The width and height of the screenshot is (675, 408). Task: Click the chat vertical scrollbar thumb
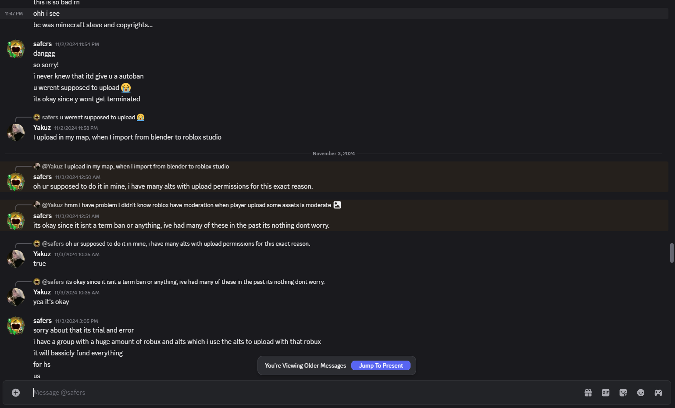click(671, 253)
